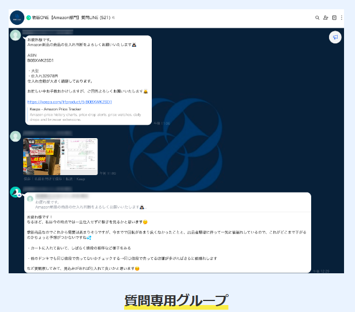Click the group profile avatar in header
This screenshot has width=355, height=312.
coord(17,18)
